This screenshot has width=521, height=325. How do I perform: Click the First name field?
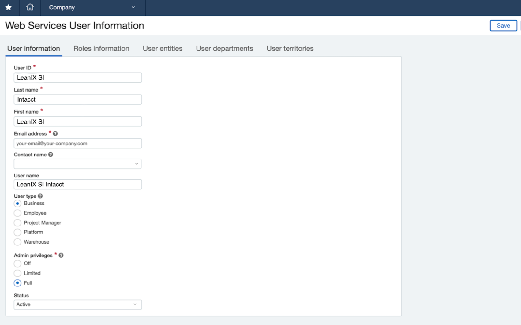[x=78, y=121]
